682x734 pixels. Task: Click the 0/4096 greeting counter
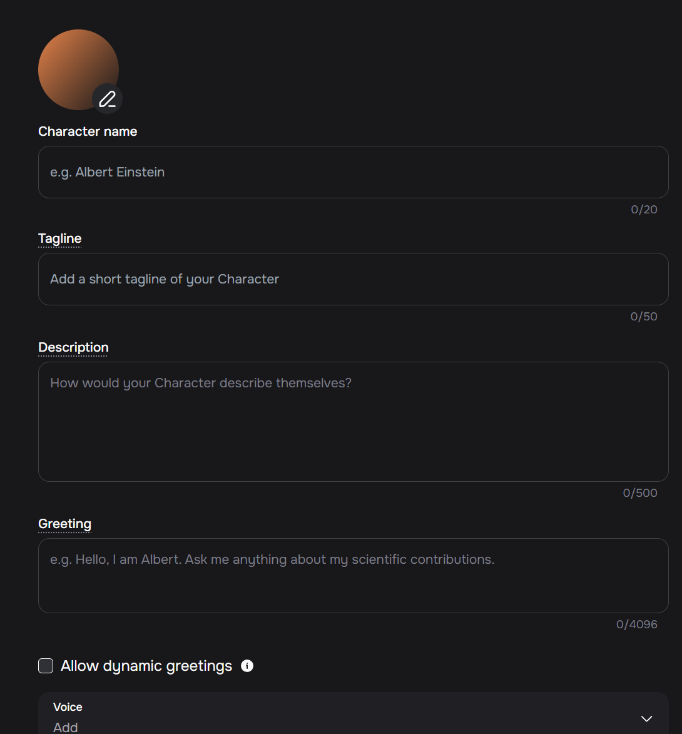(x=636, y=624)
